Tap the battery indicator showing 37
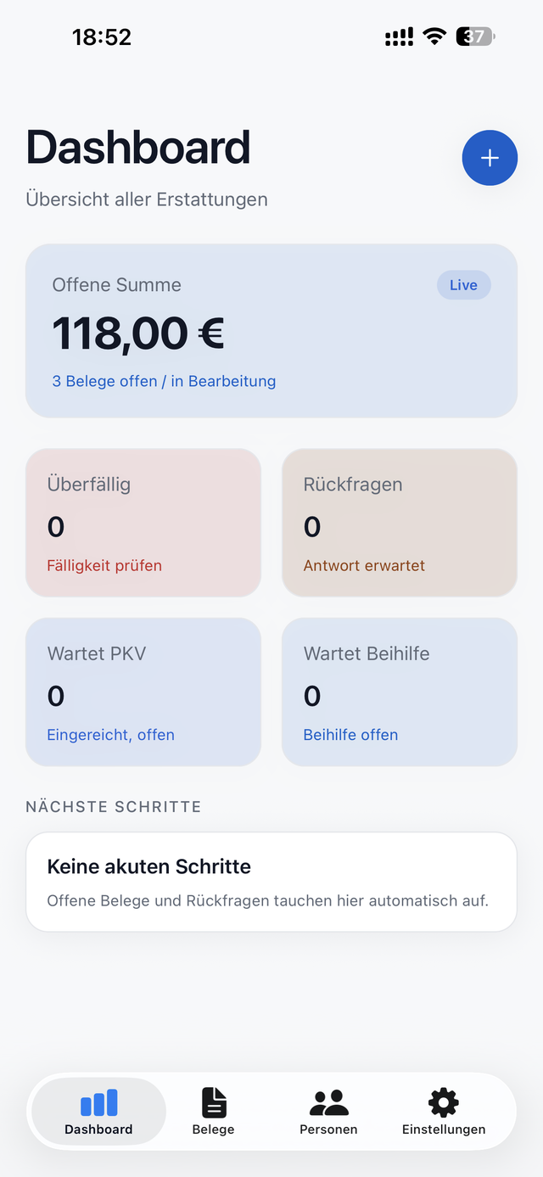 (473, 36)
